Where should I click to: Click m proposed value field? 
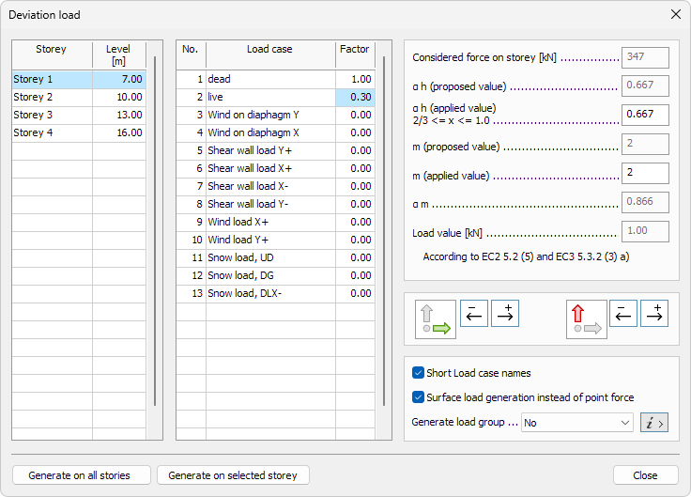click(645, 144)
